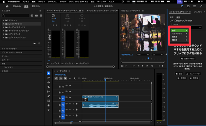Switch to 書き出し workspace tab
The height and width of the screenshot is (126, 206).
tap(35, 6)
